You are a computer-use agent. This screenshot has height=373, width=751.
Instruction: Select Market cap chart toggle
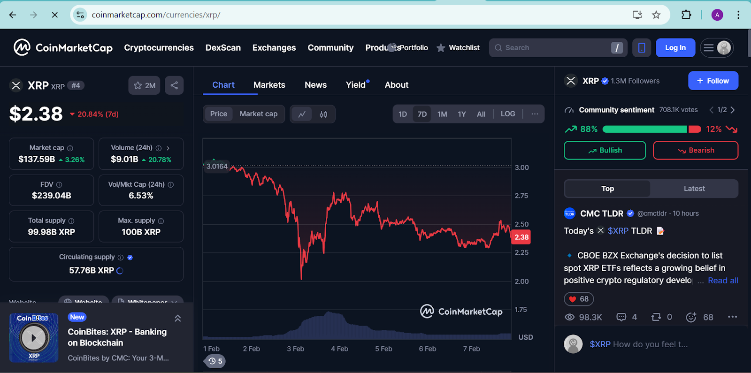click(x=259, y=114)
